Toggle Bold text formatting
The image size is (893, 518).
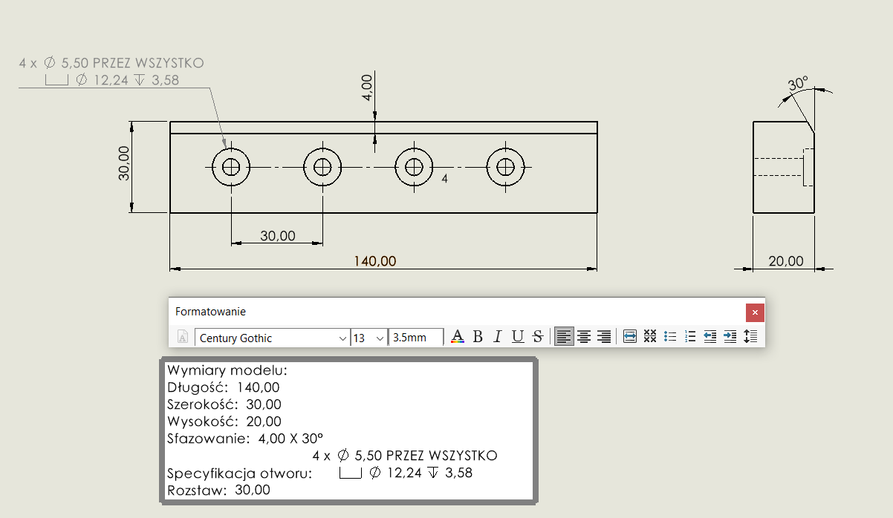478,337
